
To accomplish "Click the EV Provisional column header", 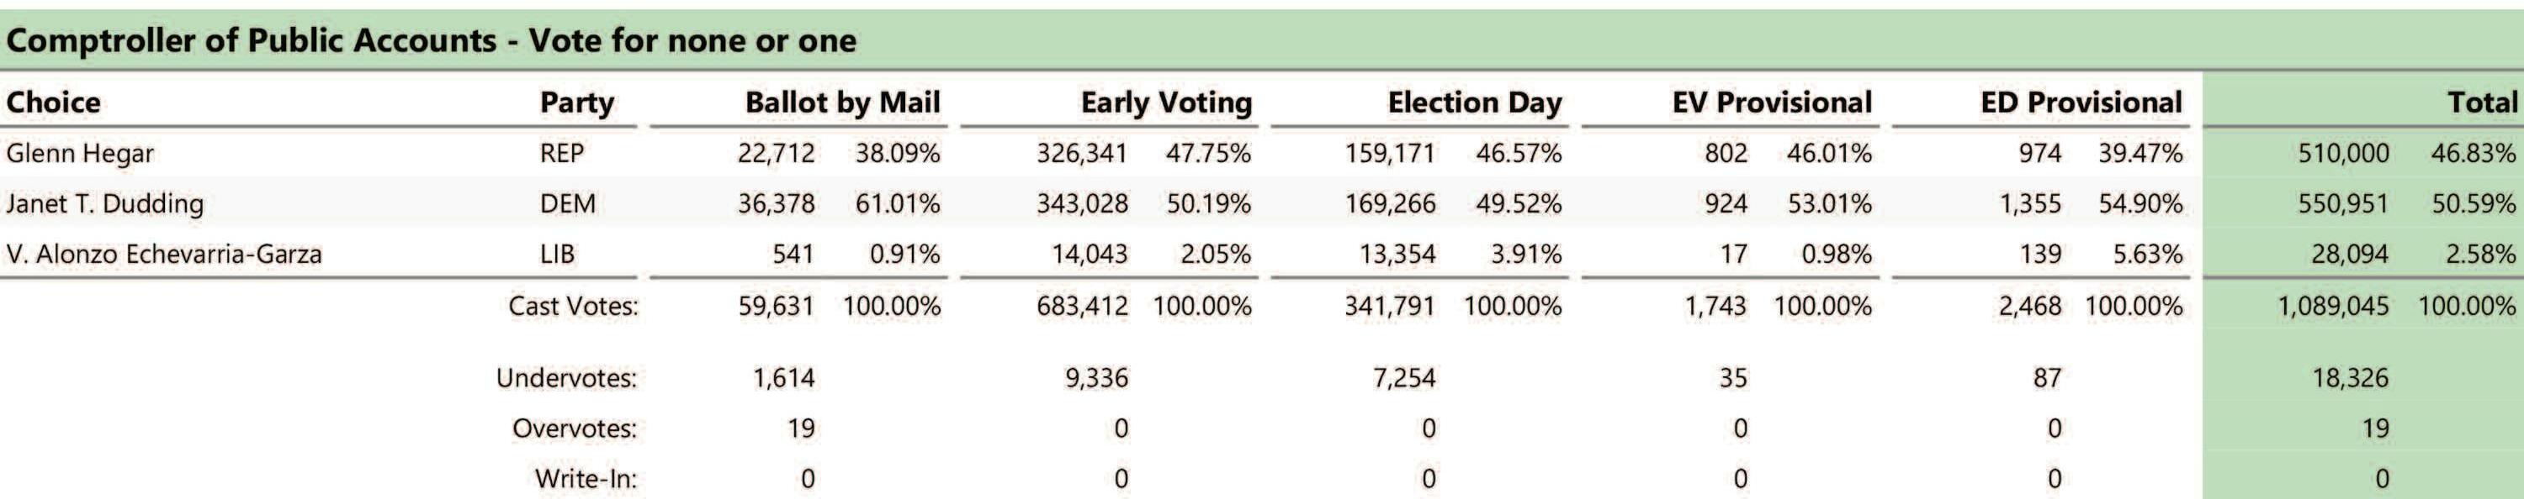I will point(1772,102).
